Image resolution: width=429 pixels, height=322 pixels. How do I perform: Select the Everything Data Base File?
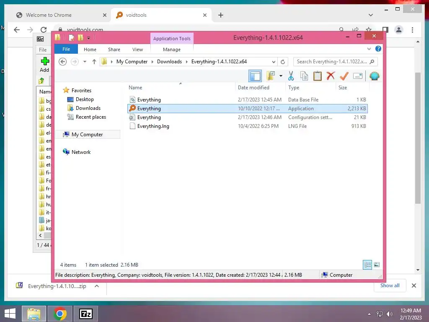[248, 100]
